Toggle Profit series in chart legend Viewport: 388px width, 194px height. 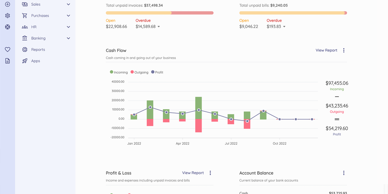coord(157,72)
